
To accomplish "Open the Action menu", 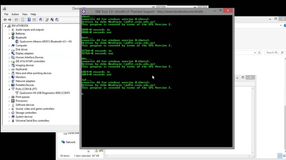I will [x=15, y=14].
